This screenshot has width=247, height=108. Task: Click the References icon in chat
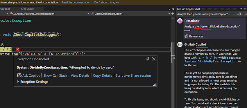click(186, 36)
